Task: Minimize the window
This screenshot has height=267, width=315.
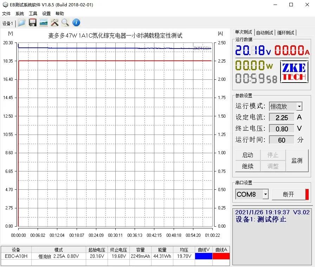Action: coord(275,5)
